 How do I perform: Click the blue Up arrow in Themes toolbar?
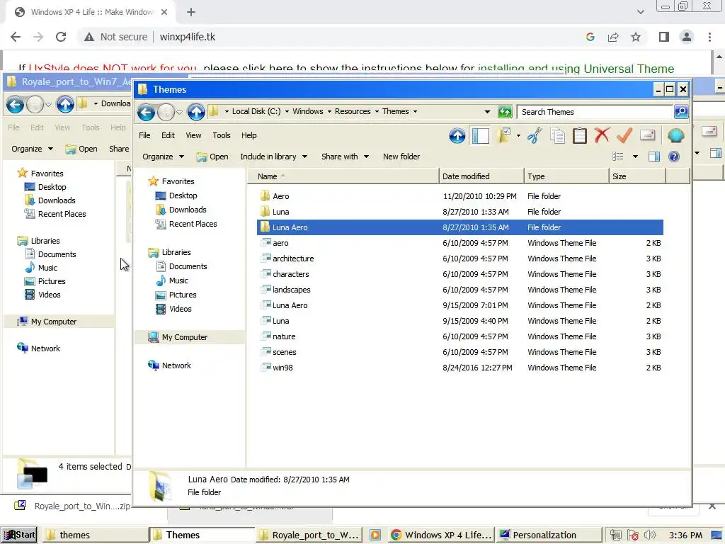click(x=457, y=135)
